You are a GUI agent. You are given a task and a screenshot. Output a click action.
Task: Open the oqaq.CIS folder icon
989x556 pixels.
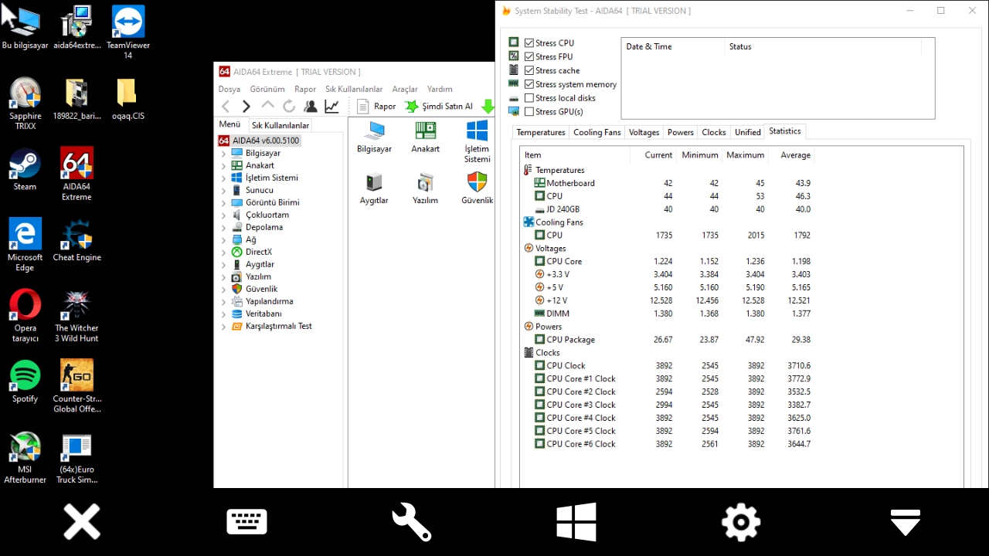(x=127, y=99)
